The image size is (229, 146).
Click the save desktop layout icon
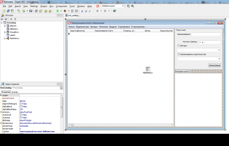click(128, 6)
